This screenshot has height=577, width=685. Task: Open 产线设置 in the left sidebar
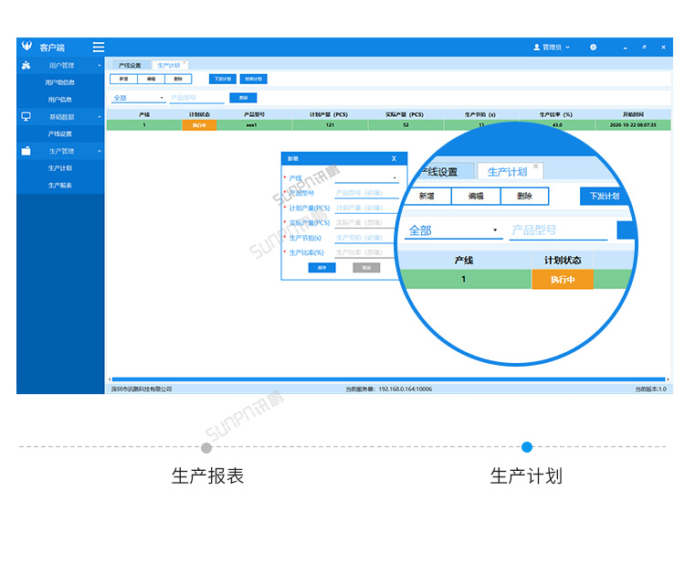(x=60, y=134)
